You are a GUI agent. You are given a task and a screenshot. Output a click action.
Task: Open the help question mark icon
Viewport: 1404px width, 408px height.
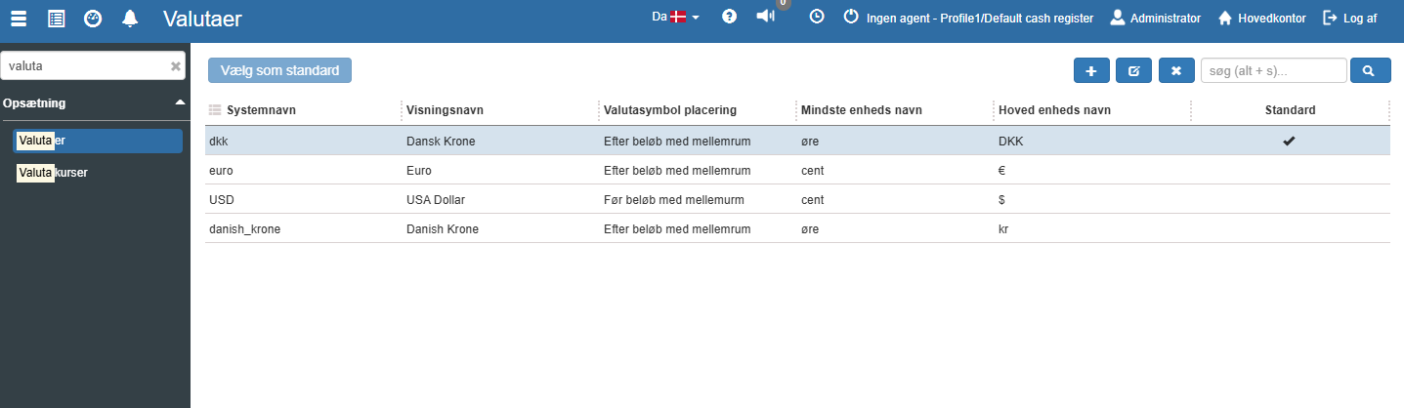[729, 17]
